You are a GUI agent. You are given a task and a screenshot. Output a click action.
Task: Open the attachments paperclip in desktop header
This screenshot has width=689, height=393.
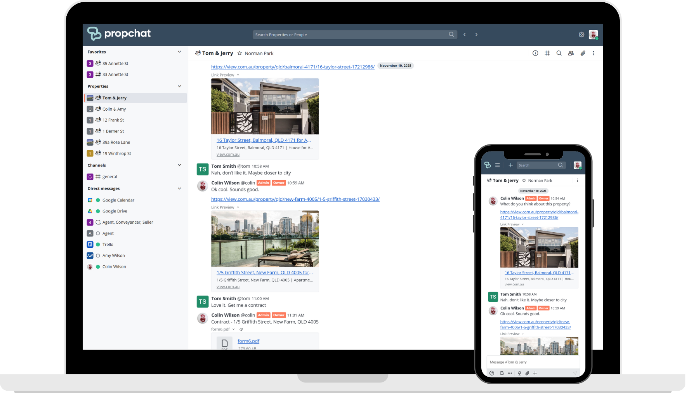pos(583,53)
